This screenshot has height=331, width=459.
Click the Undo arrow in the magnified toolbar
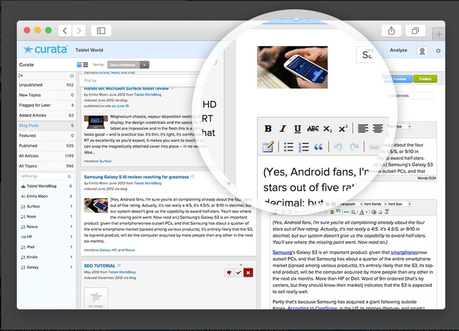point(338,147)
